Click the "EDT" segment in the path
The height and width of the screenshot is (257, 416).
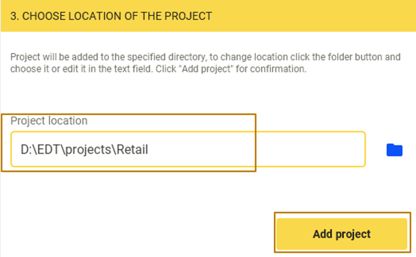45,150
